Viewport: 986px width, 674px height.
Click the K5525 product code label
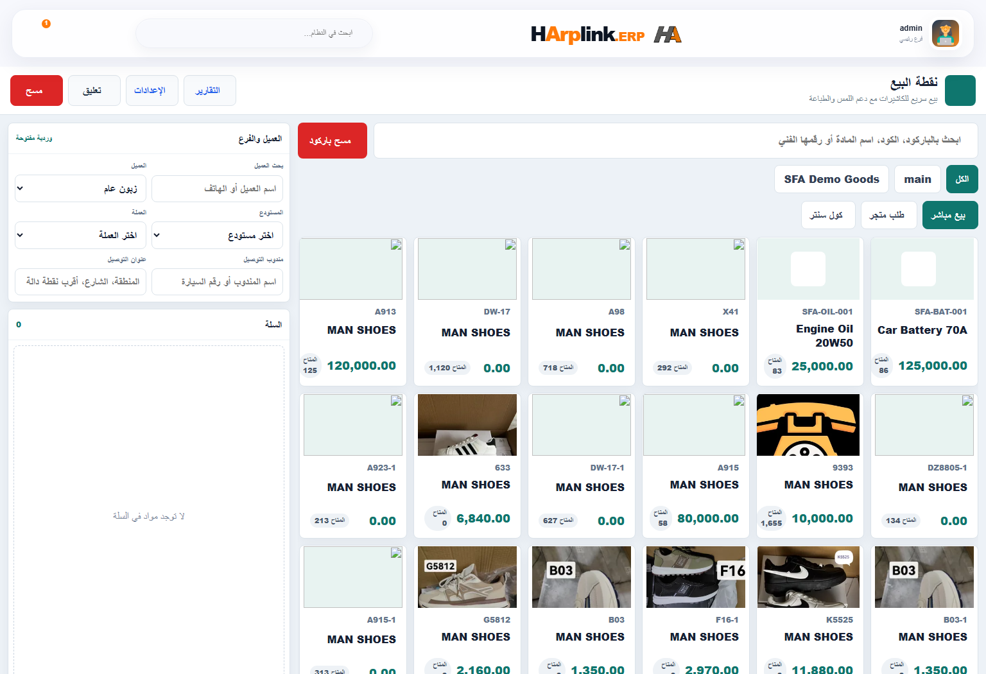click(x=840, y=620)
